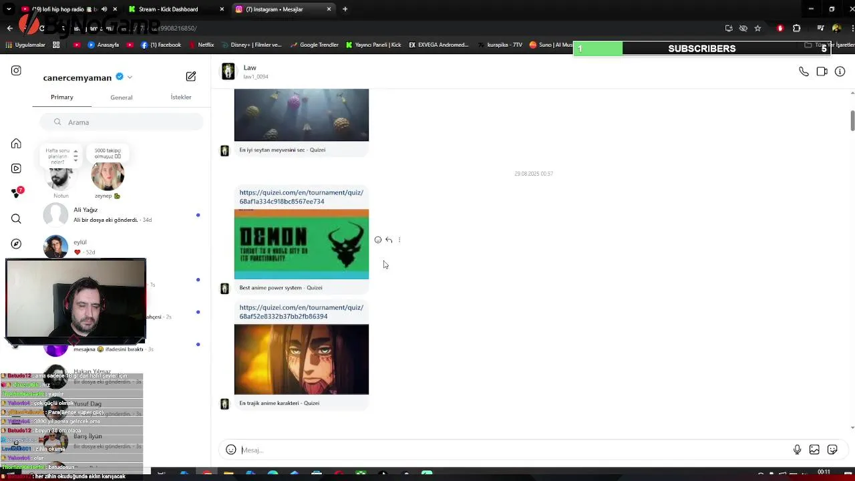This screenshot has height=481, width=855.
Task: Go back with browser back arrow
Action: click(9, 28)
